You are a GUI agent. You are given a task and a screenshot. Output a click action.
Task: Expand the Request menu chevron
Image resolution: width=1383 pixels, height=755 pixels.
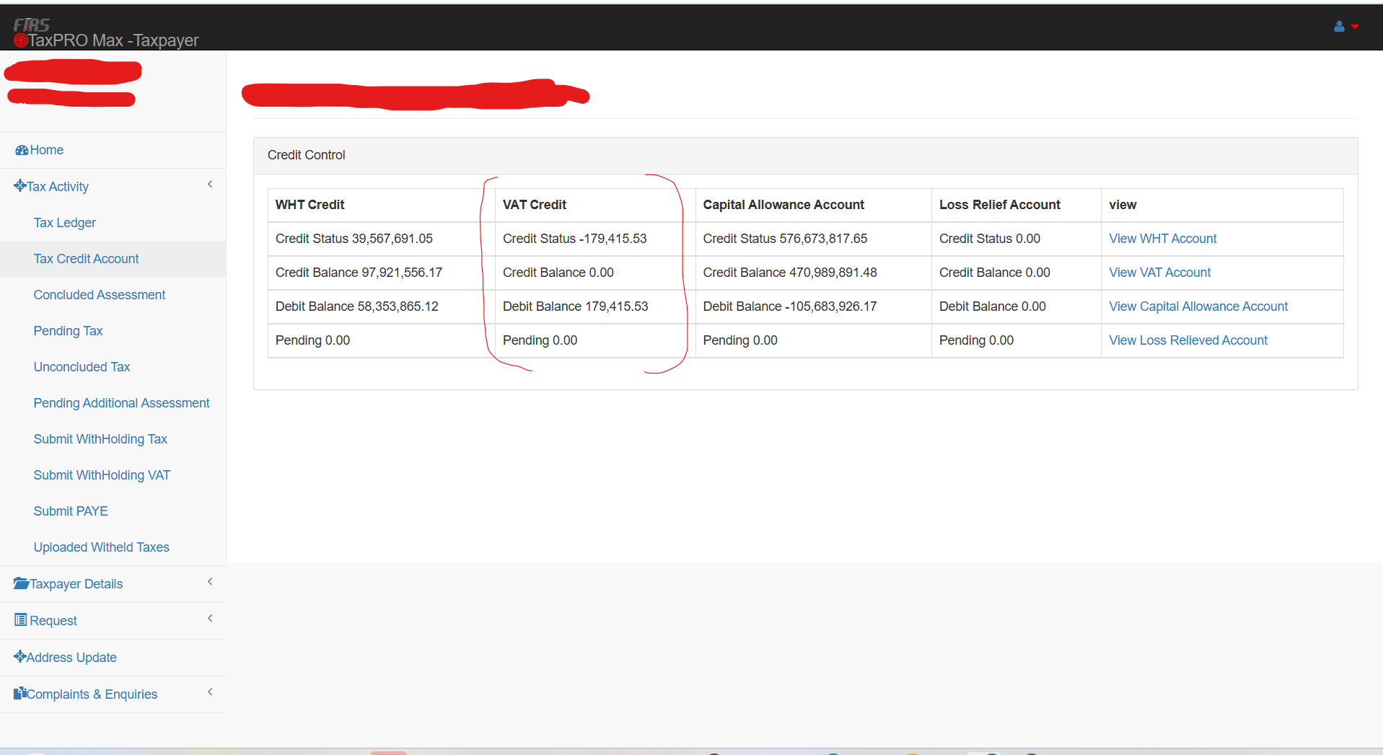210,619
